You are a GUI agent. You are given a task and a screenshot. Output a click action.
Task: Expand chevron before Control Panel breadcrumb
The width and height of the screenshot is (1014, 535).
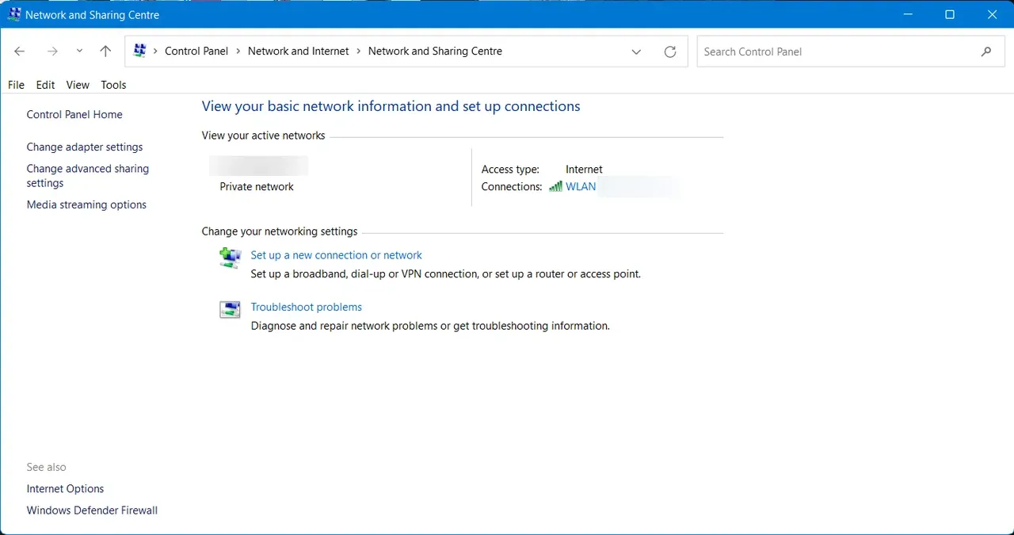click(155, 52)
